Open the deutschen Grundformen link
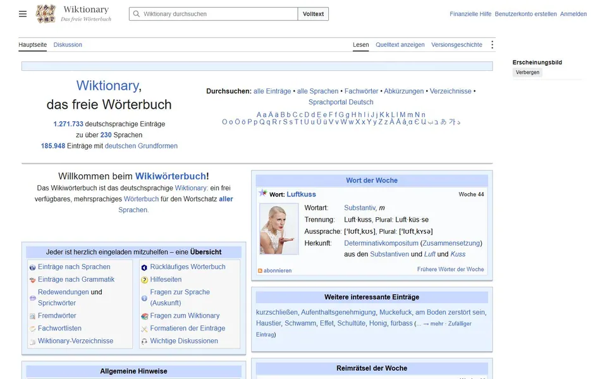 tap(141, 146)
